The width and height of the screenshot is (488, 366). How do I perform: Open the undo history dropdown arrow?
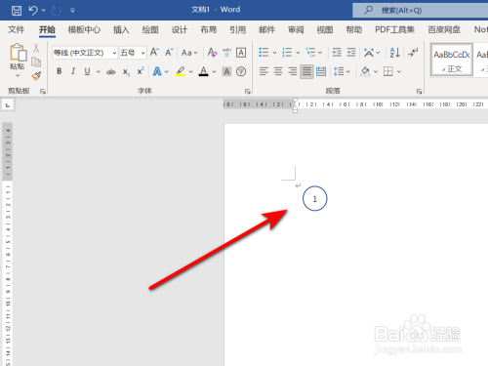click(43, 11)
